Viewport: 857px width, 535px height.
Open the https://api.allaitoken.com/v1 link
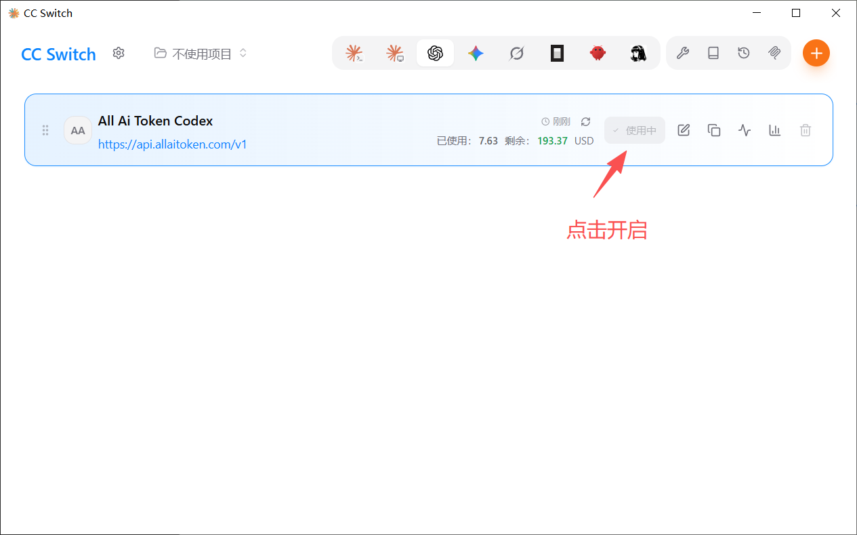pos(173,144)
